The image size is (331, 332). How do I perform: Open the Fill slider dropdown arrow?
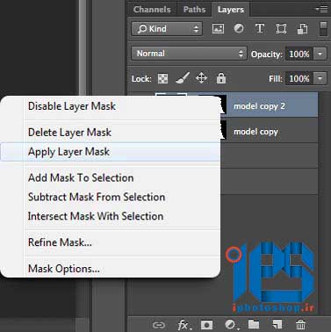[x=320, y=78]
